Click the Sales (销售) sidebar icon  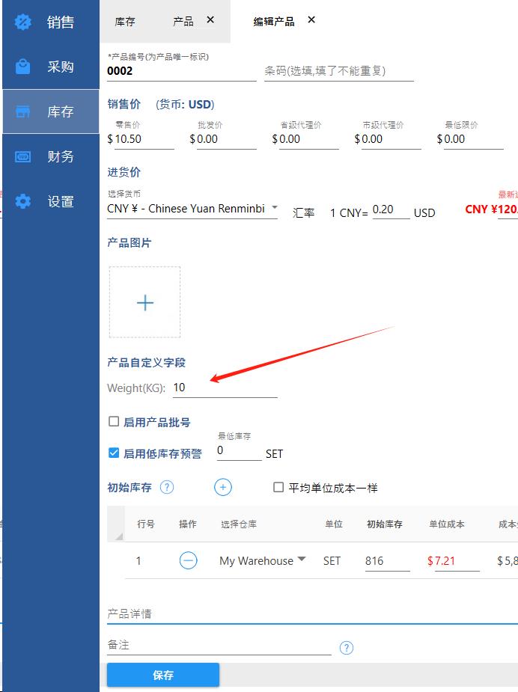(23, 22)
